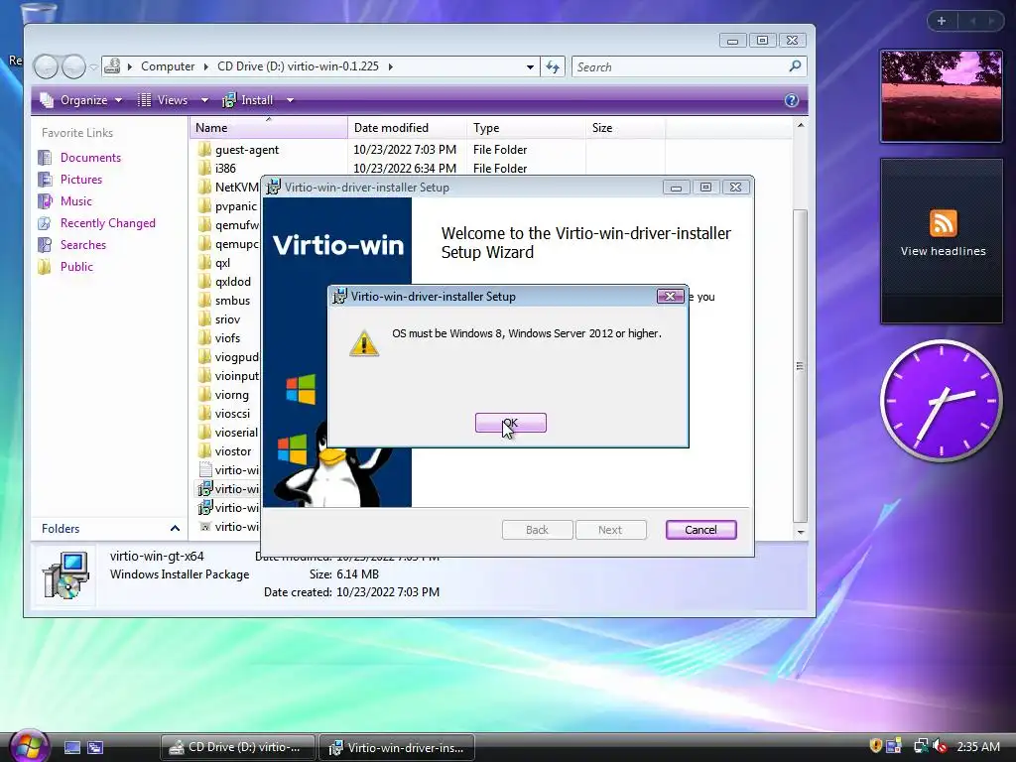Open Music in Favorite Links

[75, 201]
